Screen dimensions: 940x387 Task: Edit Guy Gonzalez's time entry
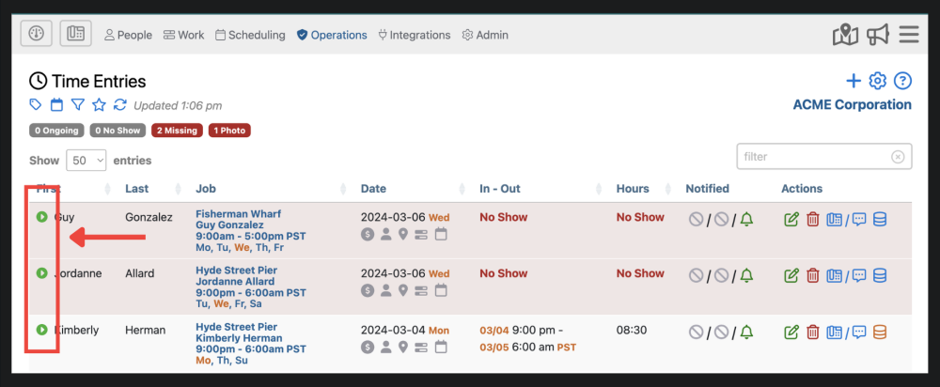791,220
